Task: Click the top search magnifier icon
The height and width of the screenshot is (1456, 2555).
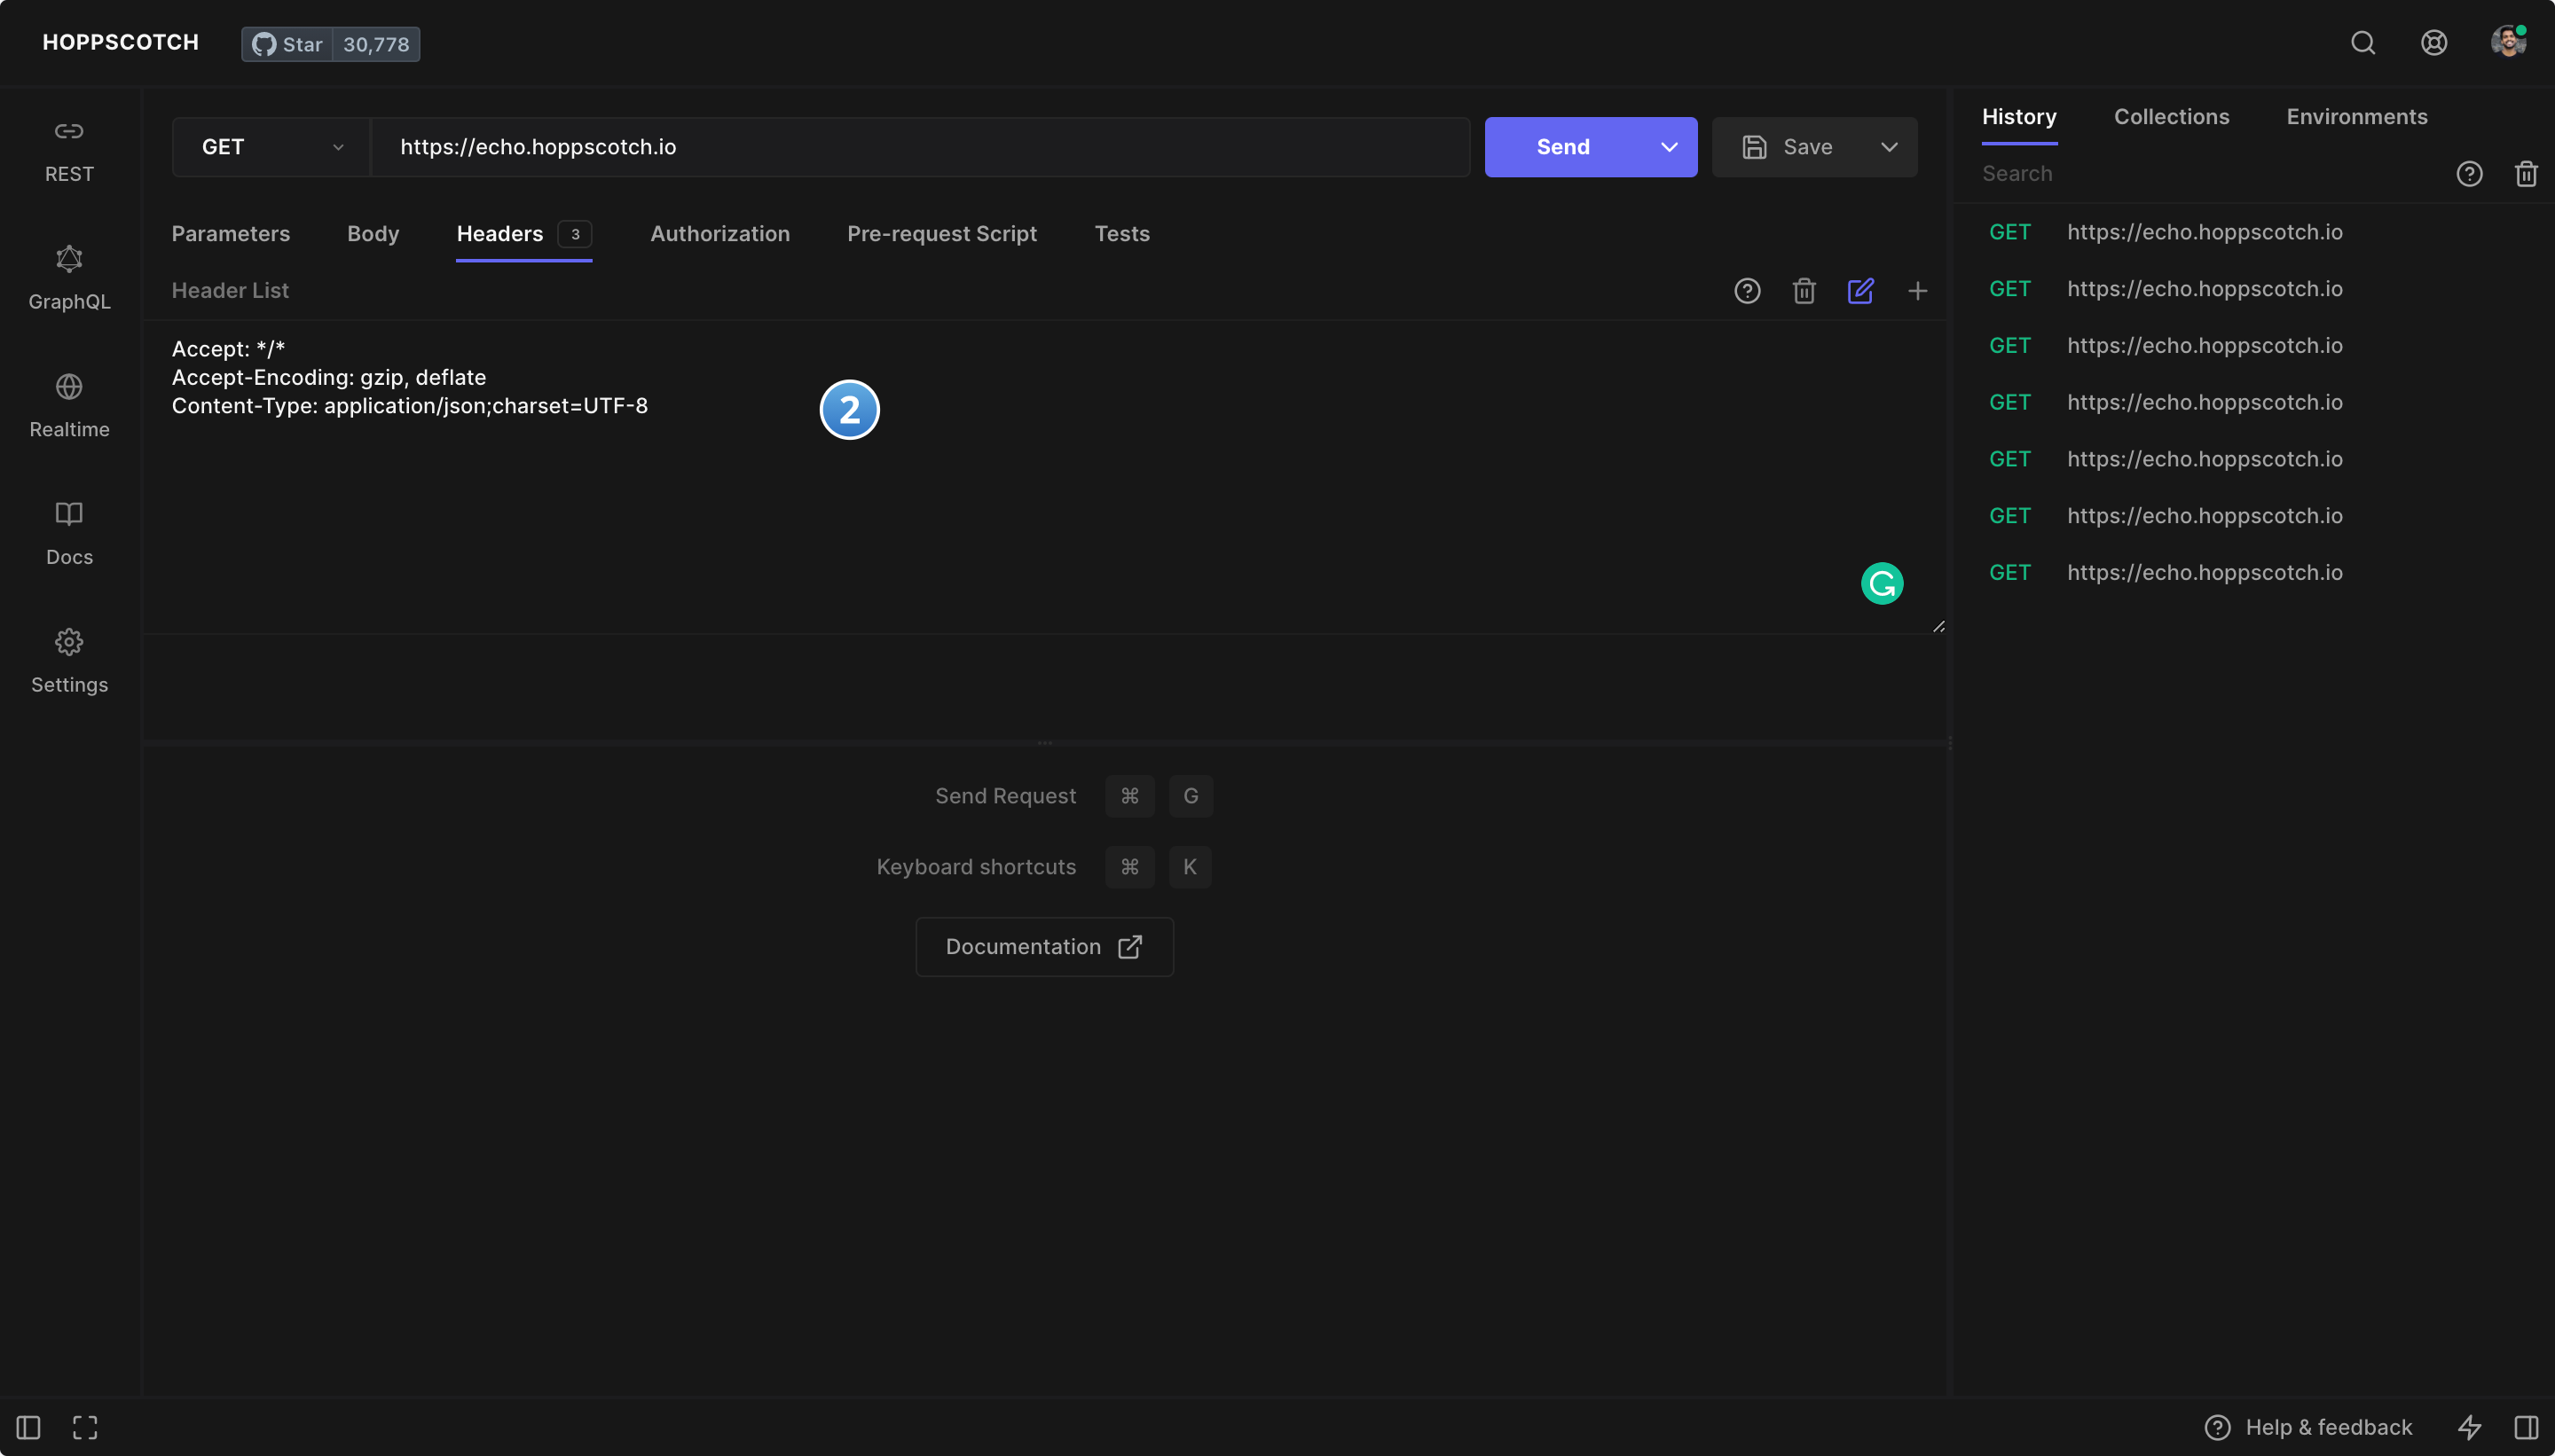Action: 2362,42
